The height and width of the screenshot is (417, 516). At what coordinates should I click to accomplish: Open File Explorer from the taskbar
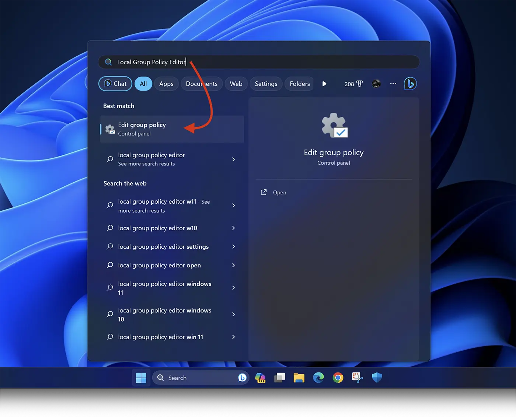coord(299,378)
